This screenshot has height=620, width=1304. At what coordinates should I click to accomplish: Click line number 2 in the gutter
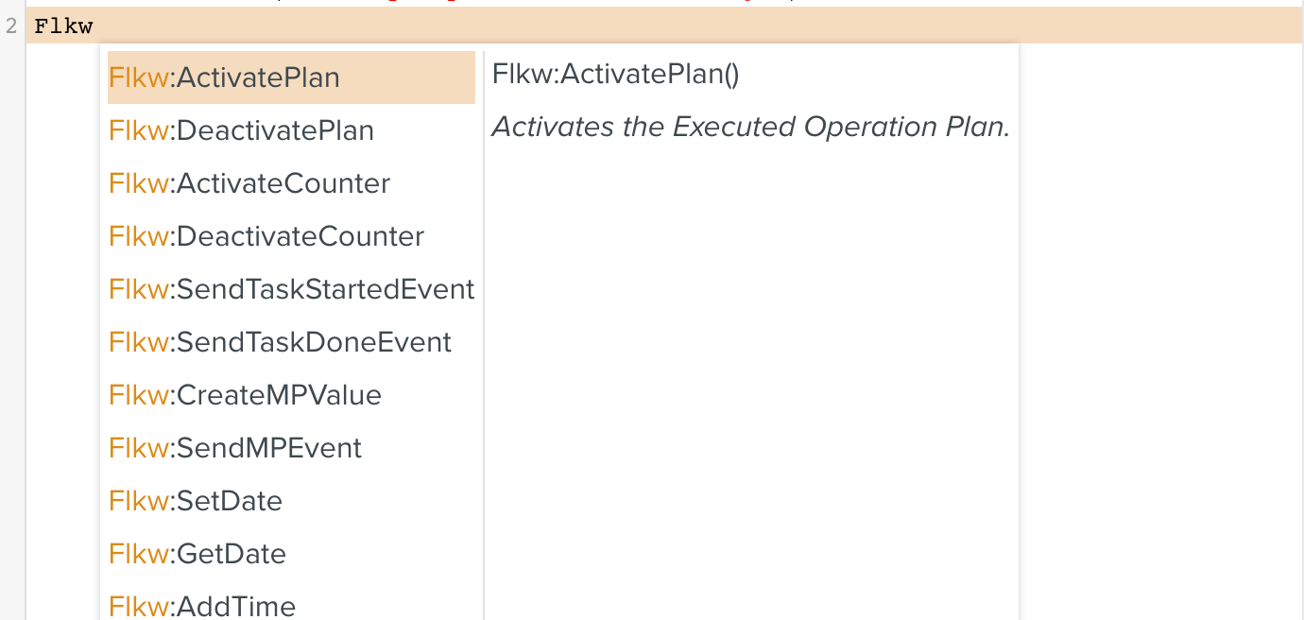[11, 26]
